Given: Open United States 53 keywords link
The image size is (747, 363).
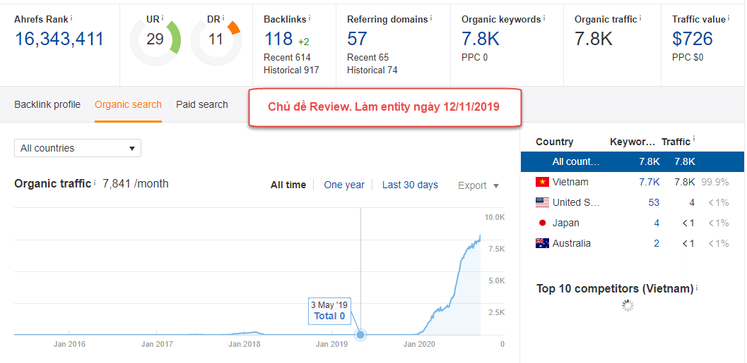Looking at the screenshot, I should coord(654,202).
